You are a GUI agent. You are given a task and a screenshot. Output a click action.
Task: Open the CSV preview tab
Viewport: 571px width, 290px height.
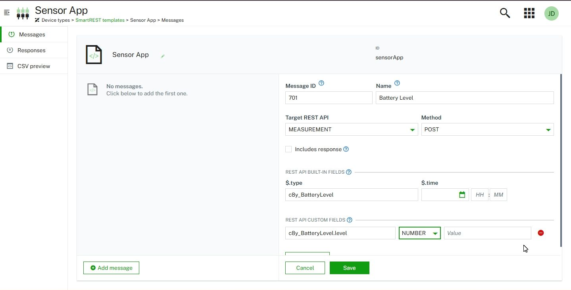click(x=33, y=66)
